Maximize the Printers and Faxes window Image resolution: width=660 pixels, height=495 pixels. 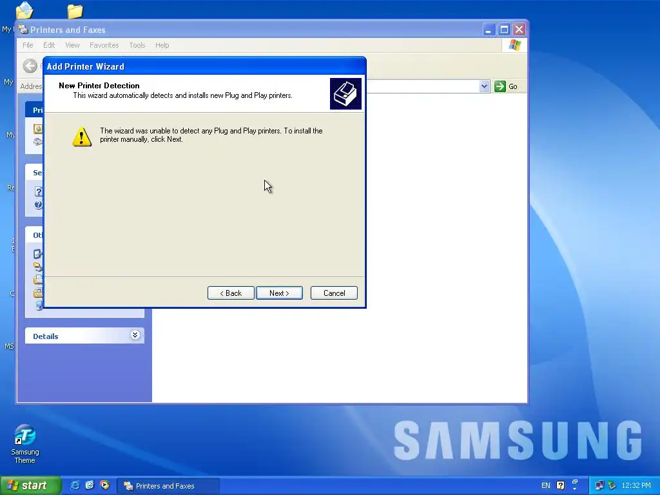point(504,30)
